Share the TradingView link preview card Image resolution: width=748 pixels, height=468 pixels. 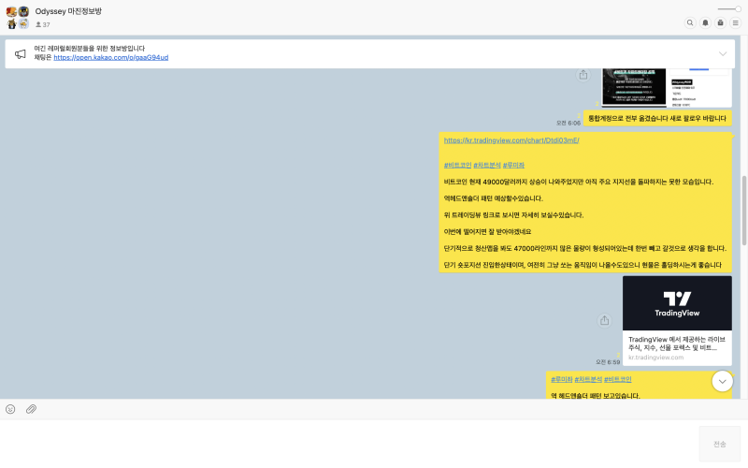(x=604, y=320)
